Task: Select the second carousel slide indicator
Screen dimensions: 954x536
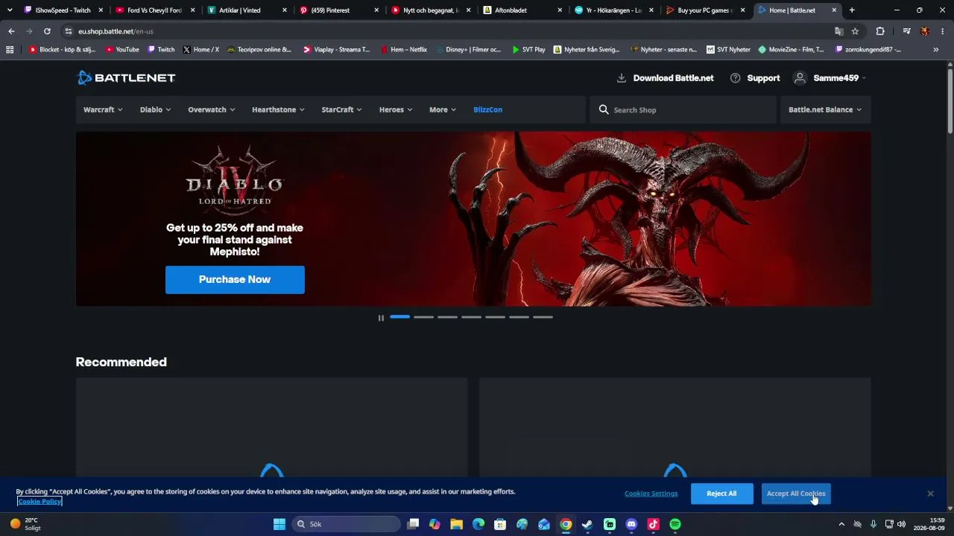Action: click(423, 317)
